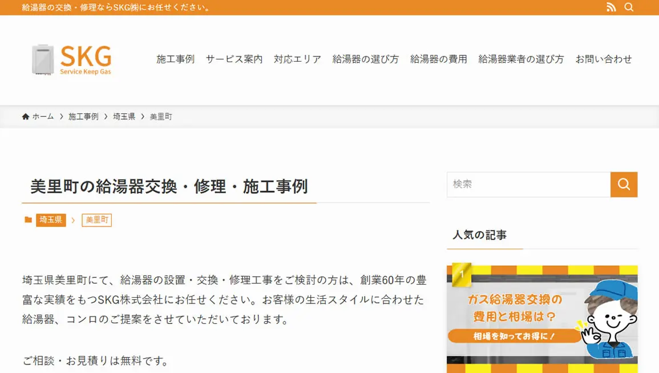The image size is (659, 373).
Task: Select 給湯器の選び方 in navigation
Action: (365, 59)
